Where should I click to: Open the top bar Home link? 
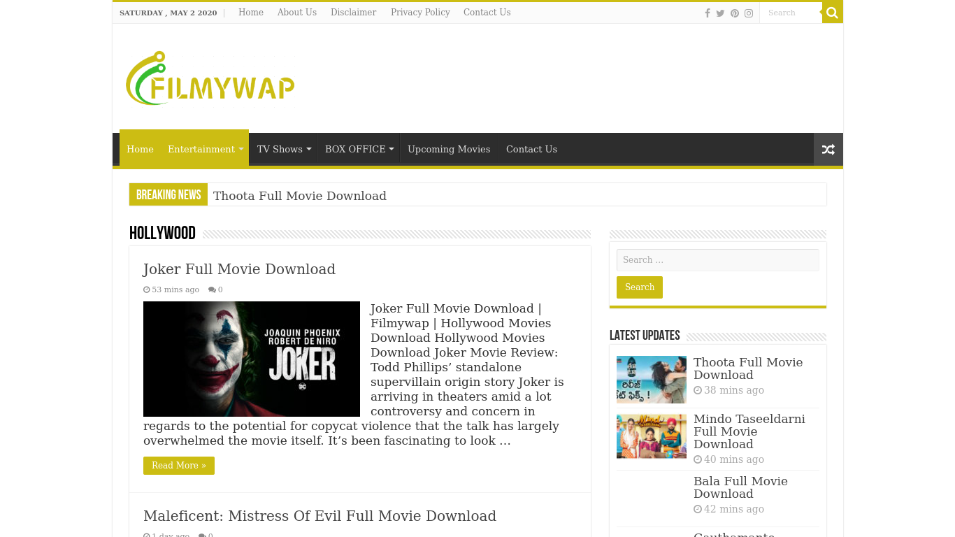pos(251,13)
